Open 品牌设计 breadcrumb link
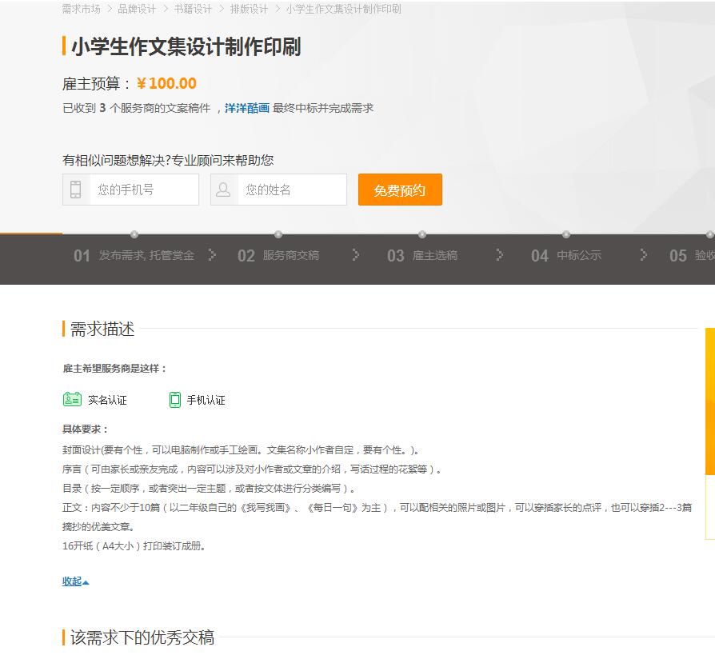This screenshot has width=715, height=671. coord(137,9)
